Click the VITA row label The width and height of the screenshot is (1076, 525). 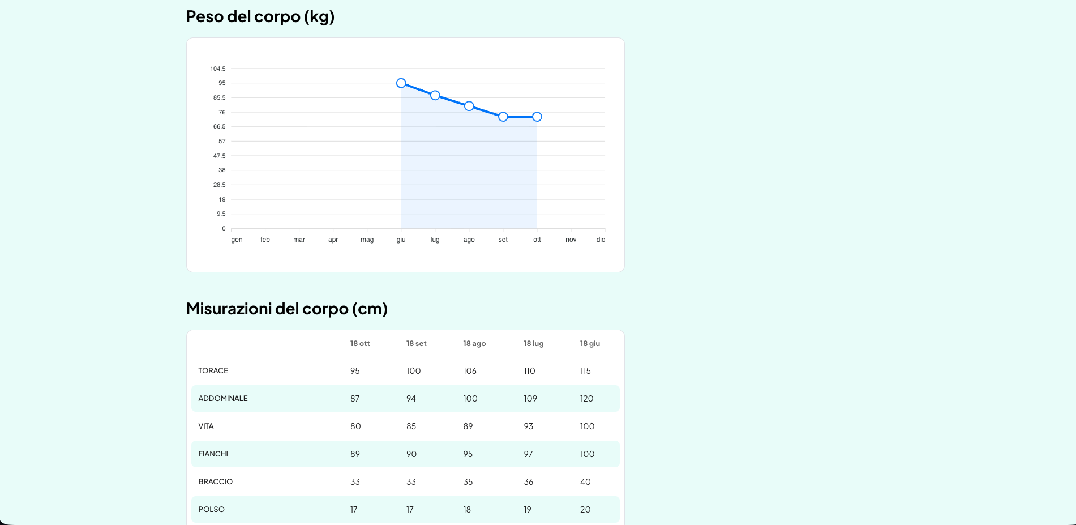coord(206,426)
